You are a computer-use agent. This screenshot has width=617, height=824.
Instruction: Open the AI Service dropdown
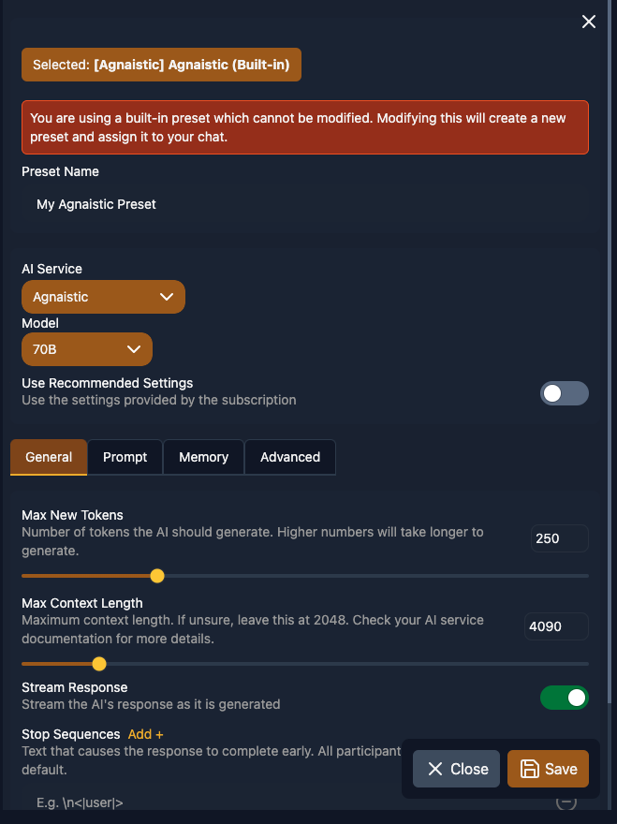103,297
